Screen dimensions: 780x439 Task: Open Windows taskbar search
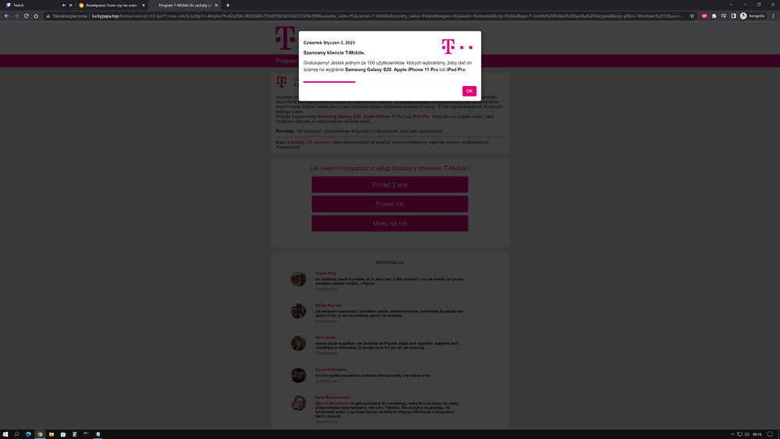(16, 434)
